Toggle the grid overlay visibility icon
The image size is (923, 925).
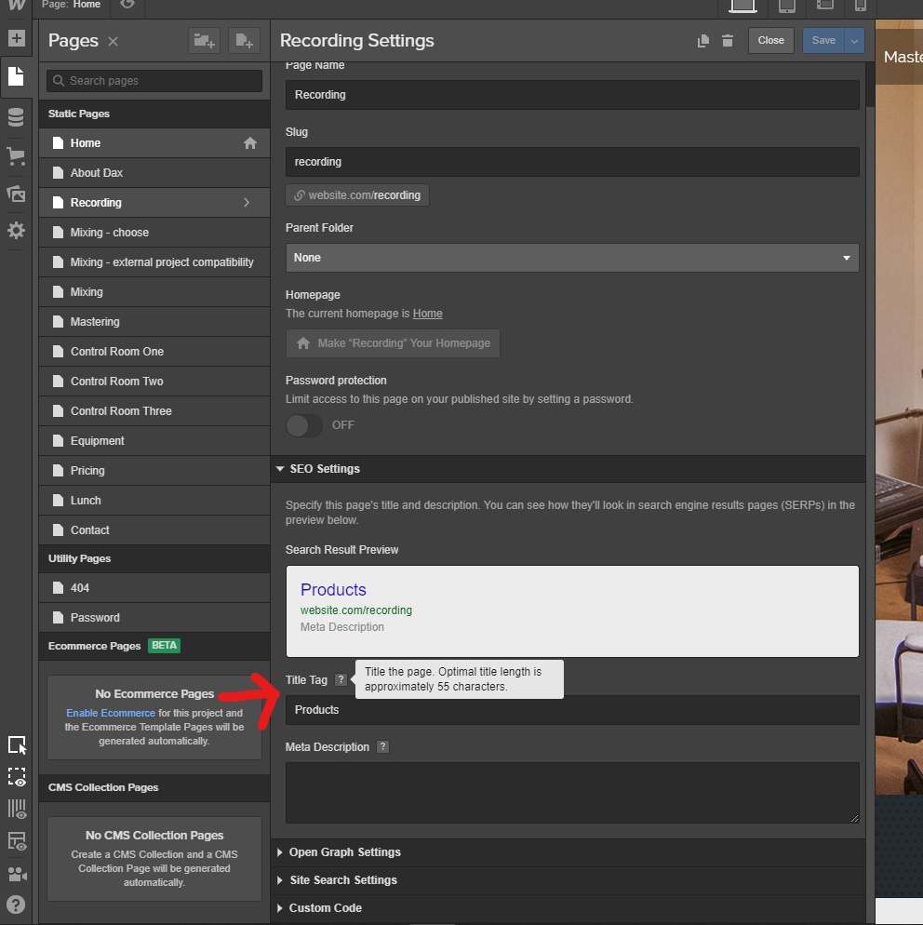click(17, 809)
